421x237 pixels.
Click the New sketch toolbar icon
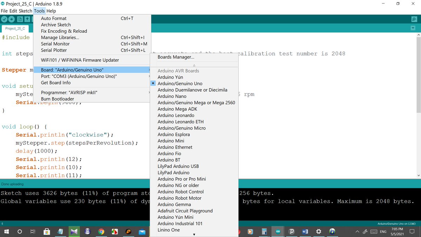20,19
